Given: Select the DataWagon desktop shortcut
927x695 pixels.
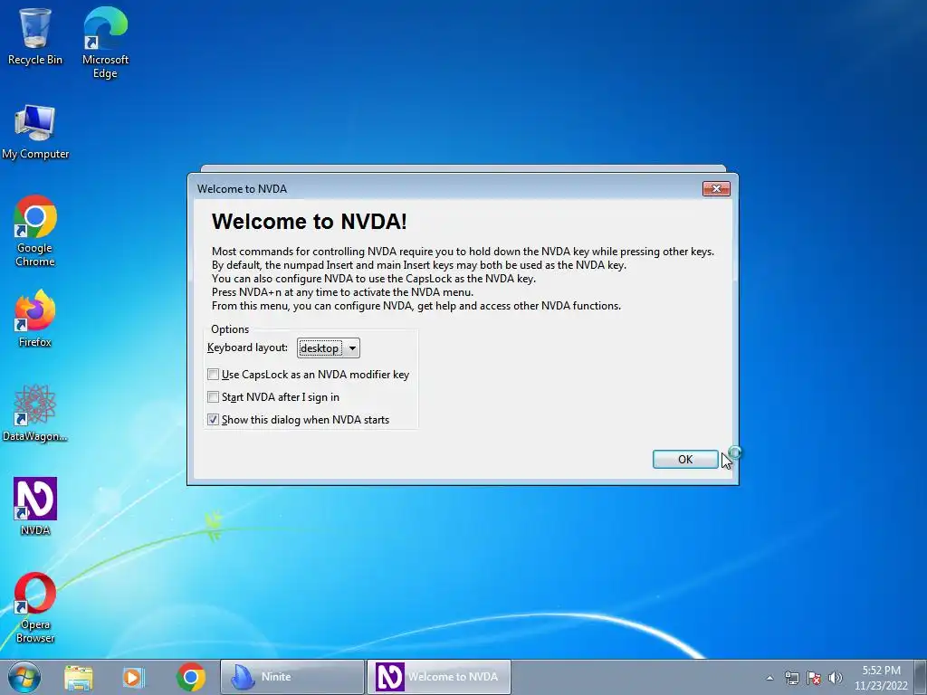Looking at the screenshot, I should point(35,413).
